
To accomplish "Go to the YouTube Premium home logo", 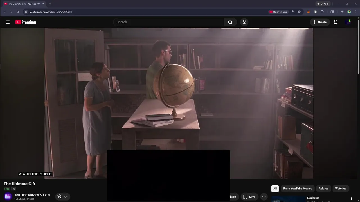I will (x=26, y=22).
